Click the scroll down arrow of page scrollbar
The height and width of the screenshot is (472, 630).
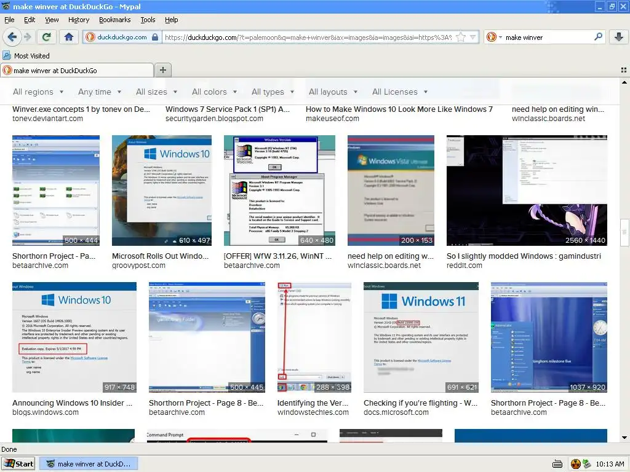tap(624, 438)
